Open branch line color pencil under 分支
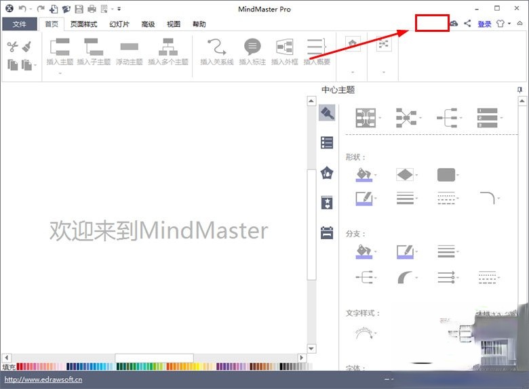This screenshot has width=529, height=389. click(406, 251)
